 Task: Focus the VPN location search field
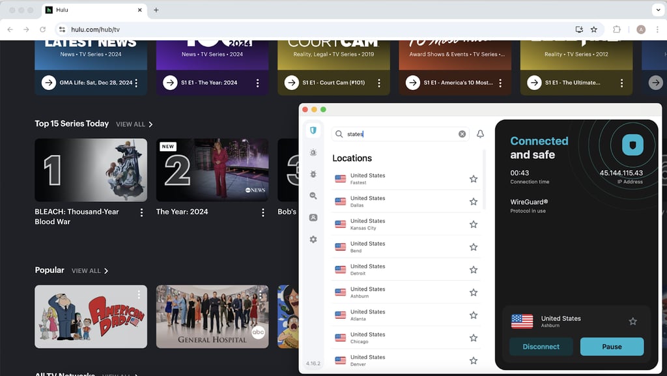[401, 134]
